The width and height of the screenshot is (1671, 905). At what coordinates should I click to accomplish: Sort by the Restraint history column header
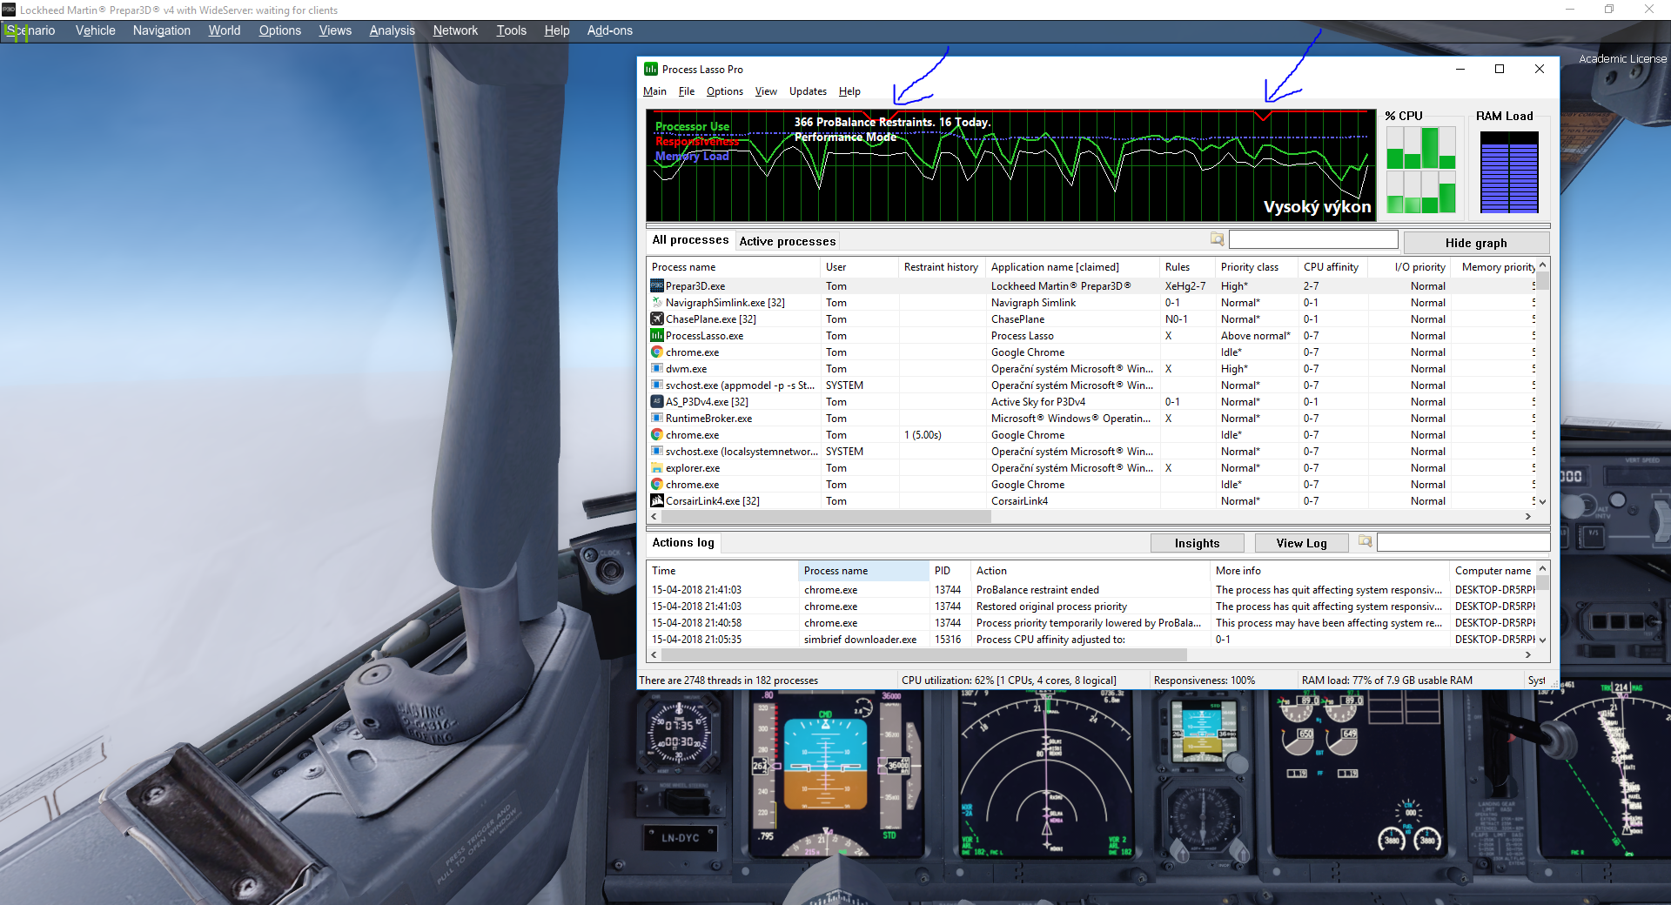coord(942,267)
